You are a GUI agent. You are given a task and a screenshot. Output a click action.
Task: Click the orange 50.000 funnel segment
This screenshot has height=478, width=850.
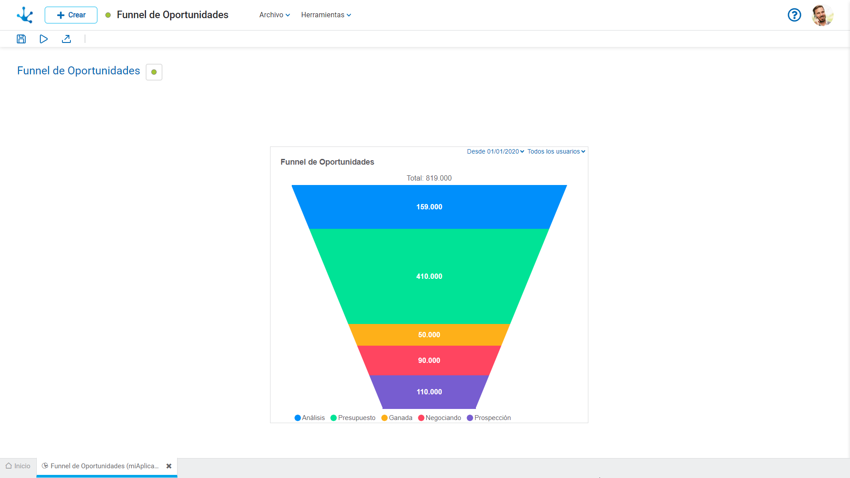click(x=429, y=335)
